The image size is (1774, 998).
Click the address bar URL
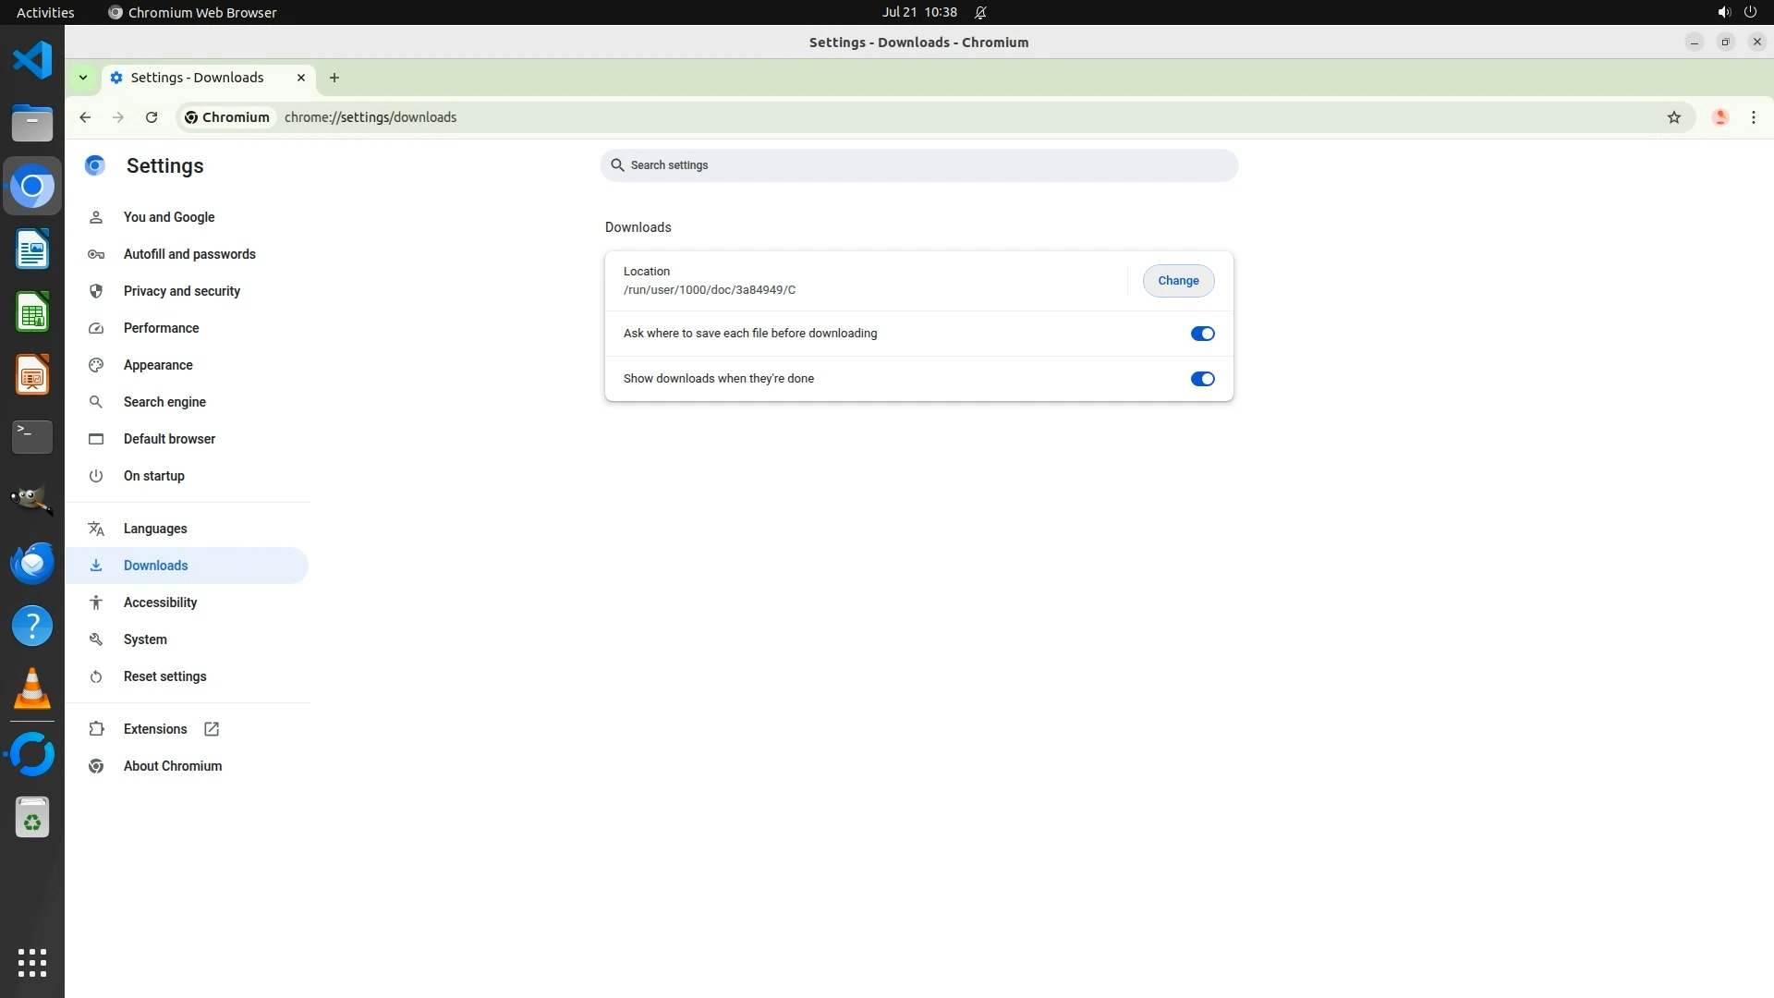click(x=371, y=117)
